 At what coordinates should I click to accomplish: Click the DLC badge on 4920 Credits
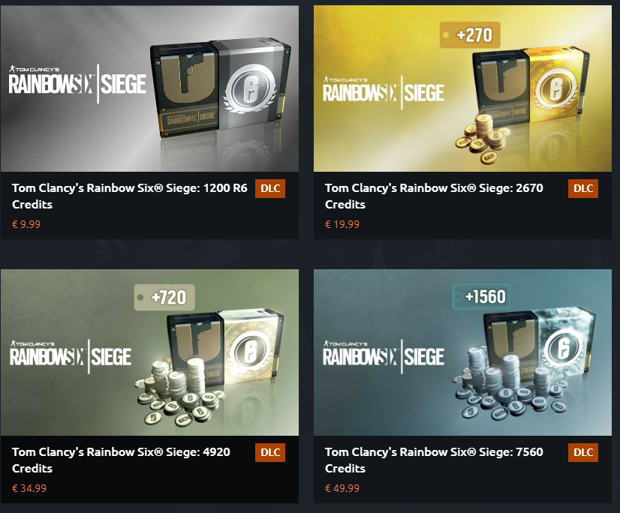(x=270, y=452)
